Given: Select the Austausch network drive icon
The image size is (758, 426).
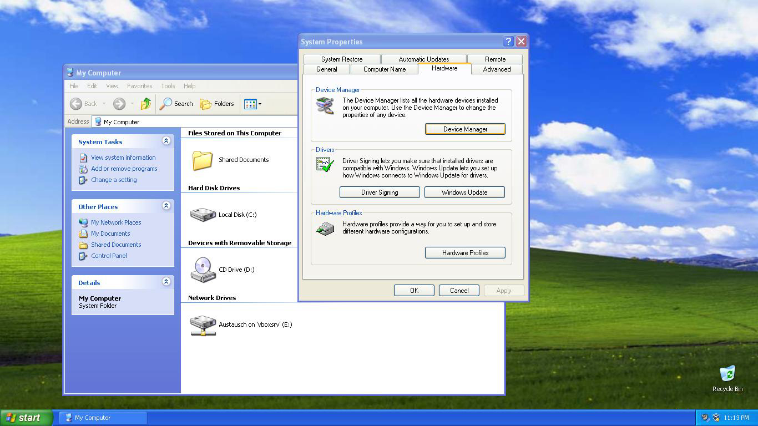Looking at the screenshot, I should (203, 325).
